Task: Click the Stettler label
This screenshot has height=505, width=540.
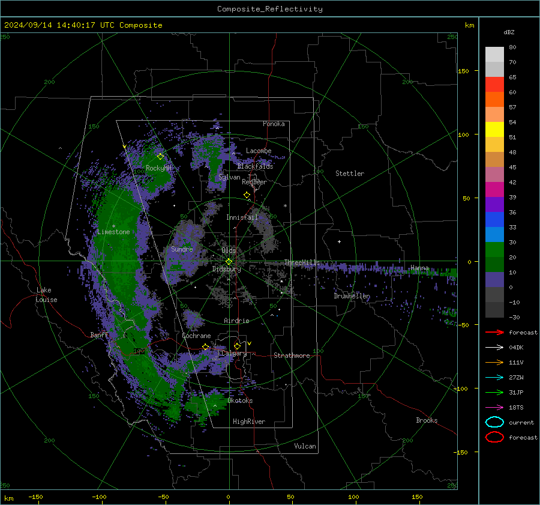Action: click(350, 174)
